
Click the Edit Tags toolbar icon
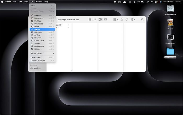pyautogui.click(x=127, y=20)
